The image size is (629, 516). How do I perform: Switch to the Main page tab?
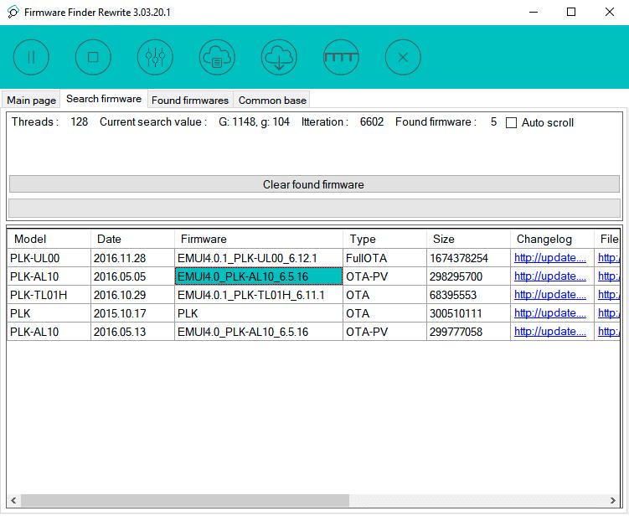click(x=31, y=100)
